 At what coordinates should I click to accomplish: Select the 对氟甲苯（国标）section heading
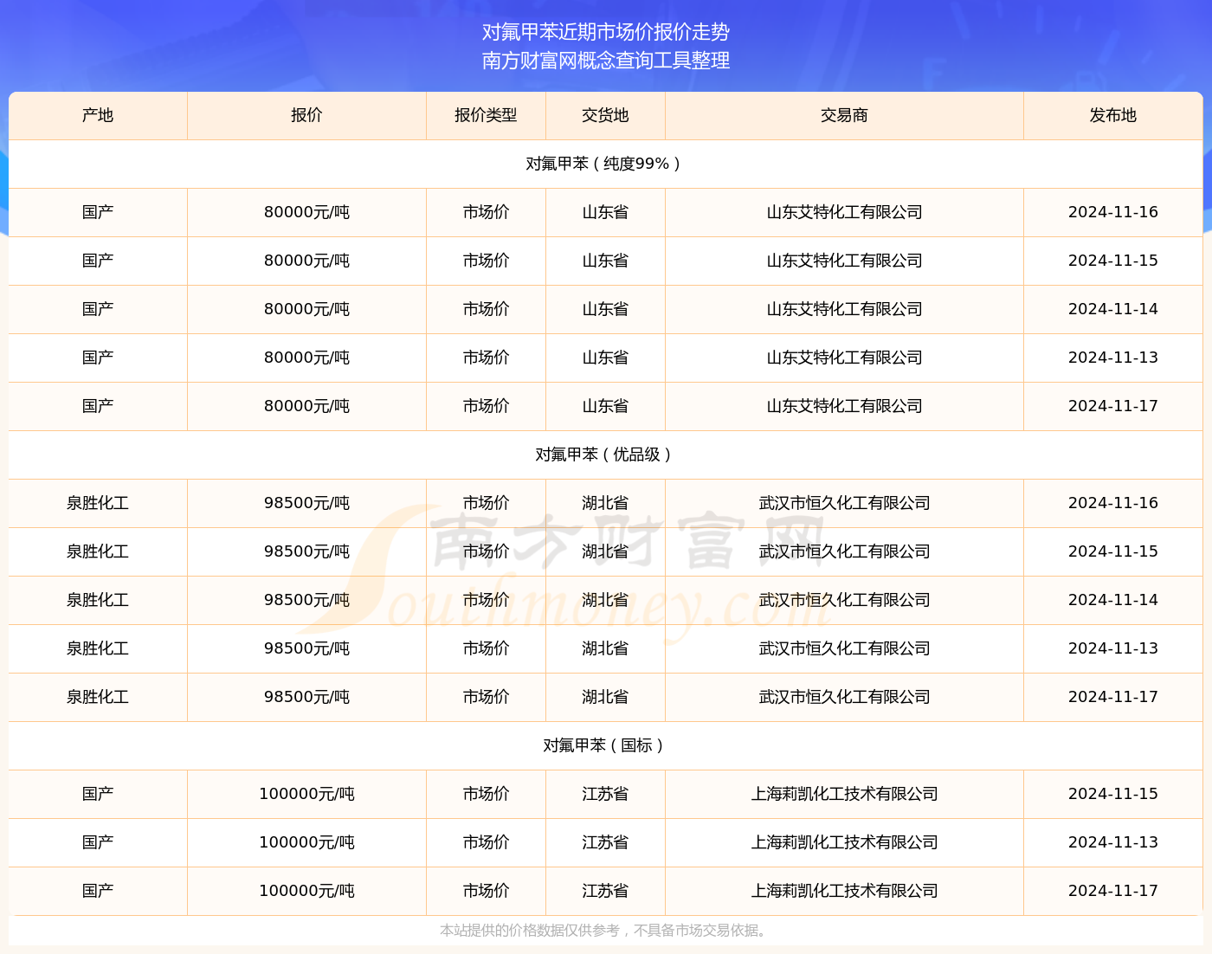click(603, 745)
